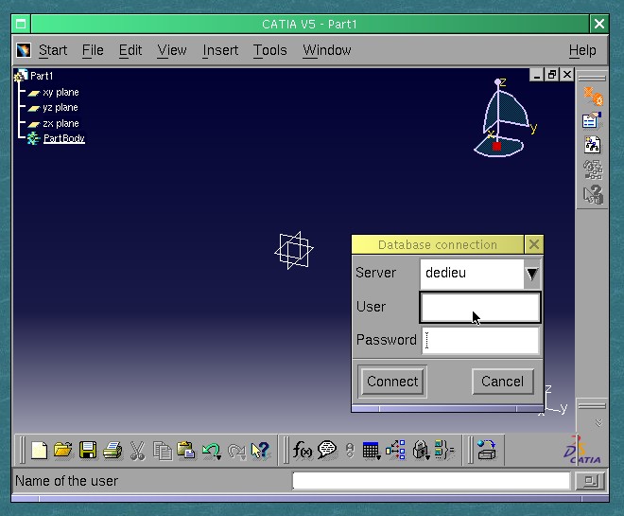Click the New document icon
The height and width of the screenshot is (516, 624).
coord(39,451)
